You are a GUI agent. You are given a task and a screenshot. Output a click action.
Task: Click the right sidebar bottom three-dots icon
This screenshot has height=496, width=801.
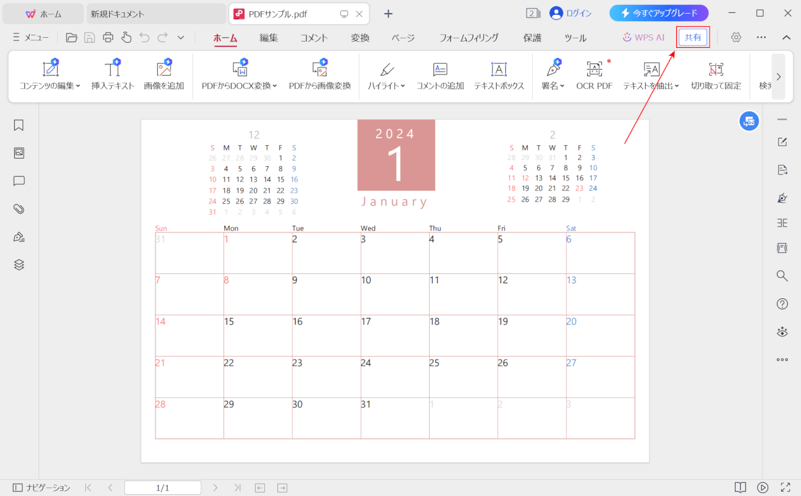tap(782, 360)
